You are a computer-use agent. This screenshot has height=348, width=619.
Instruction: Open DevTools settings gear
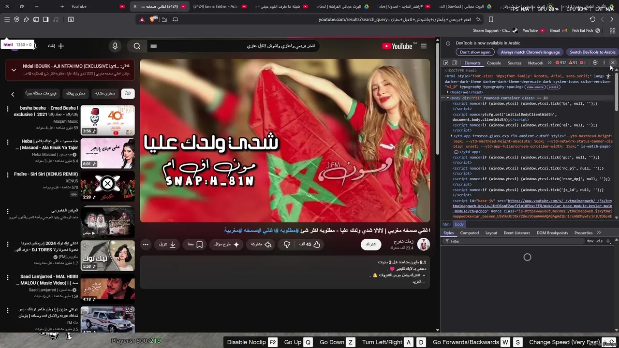[x=595, y=63]
